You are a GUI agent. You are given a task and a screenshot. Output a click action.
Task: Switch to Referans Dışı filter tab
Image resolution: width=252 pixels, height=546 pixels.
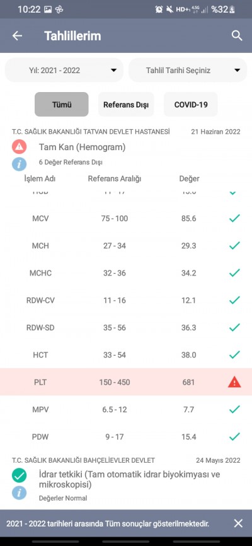126,105
